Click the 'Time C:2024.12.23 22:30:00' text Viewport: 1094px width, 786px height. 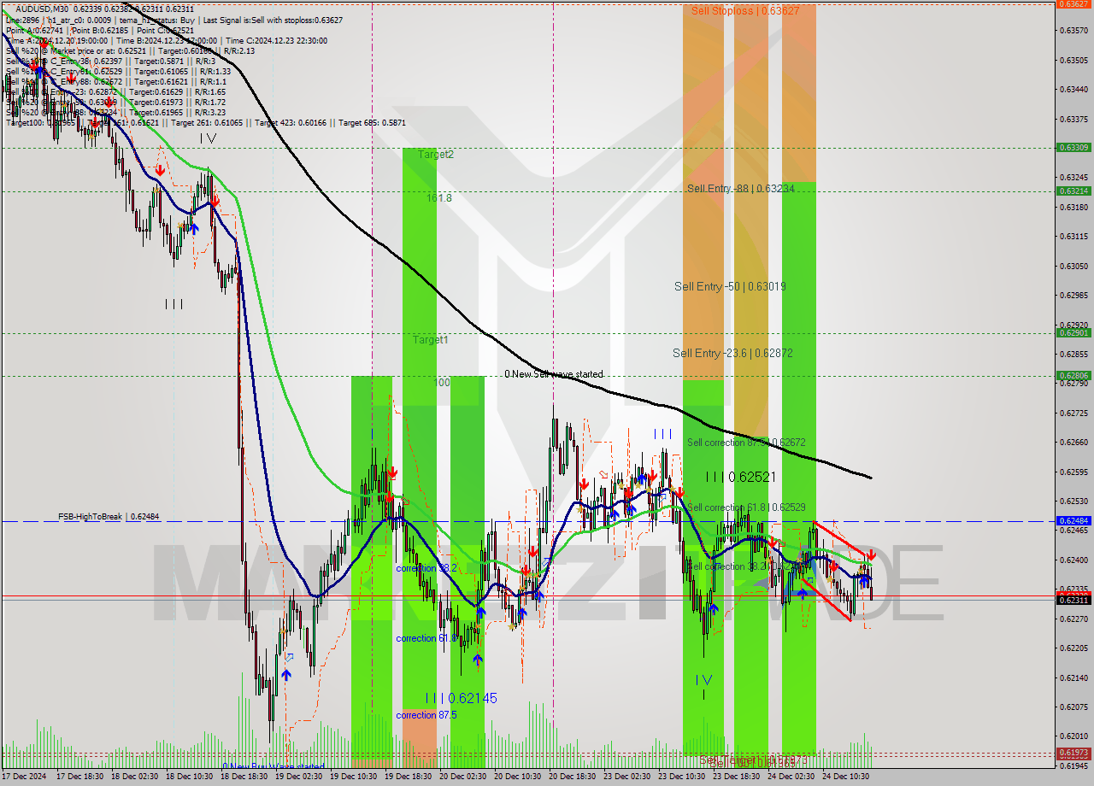coord(279,40)
